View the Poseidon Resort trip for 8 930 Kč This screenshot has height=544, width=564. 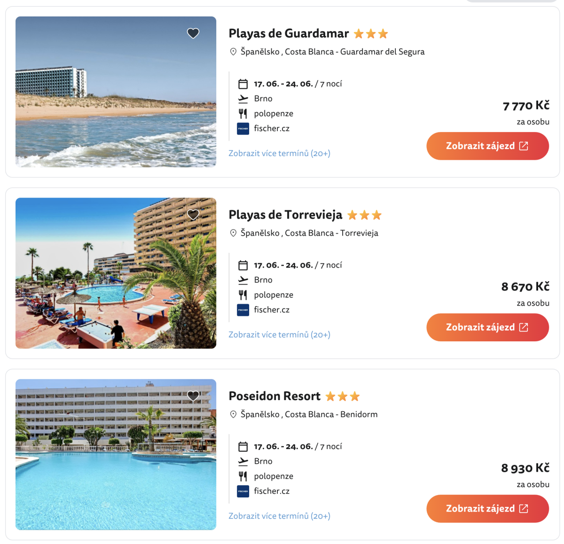(x=487, y=509)
